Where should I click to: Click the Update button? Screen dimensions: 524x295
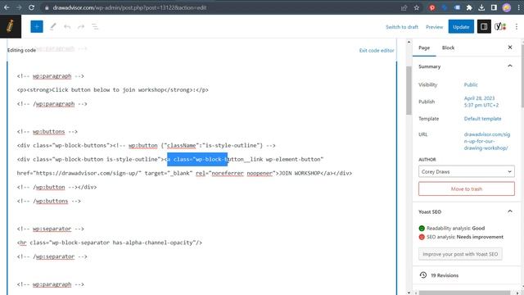pyautogui.click(x=461, y=27)
